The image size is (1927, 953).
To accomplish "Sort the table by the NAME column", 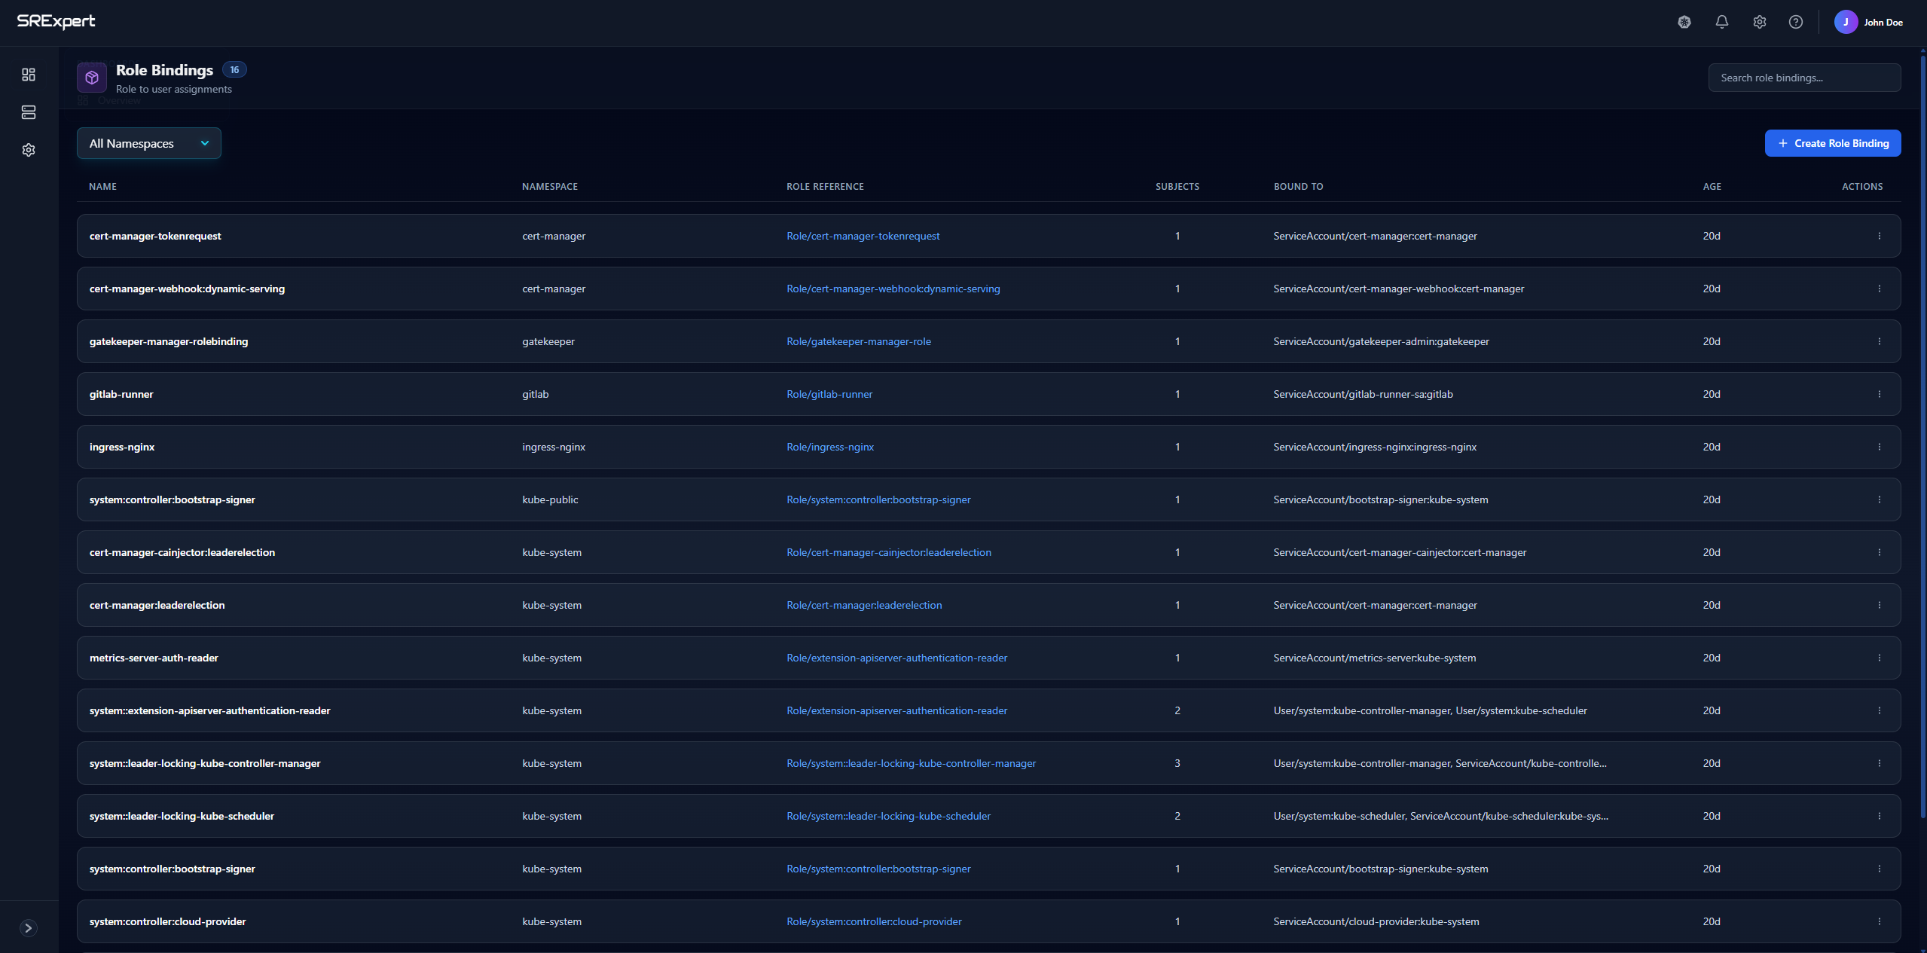I will pyautogui.click(x=103, y=186).
